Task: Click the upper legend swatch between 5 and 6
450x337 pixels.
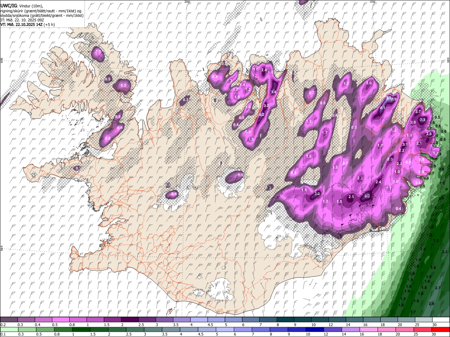Action: (x=233, y=319)
